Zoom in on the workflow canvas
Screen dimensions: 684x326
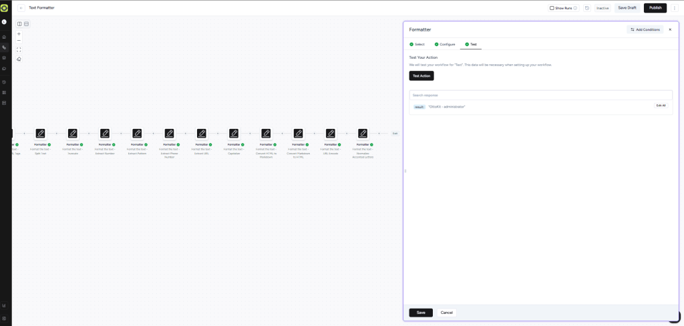pyautogui.click(x=19, y=33)
